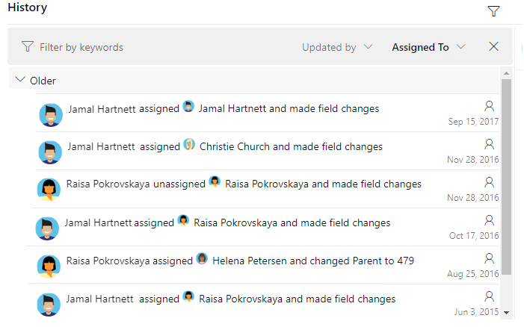The image size is (524, 327).
Task: Click the person icon above Nov 28, 2016 Christie entry
Action: (490, 144)
